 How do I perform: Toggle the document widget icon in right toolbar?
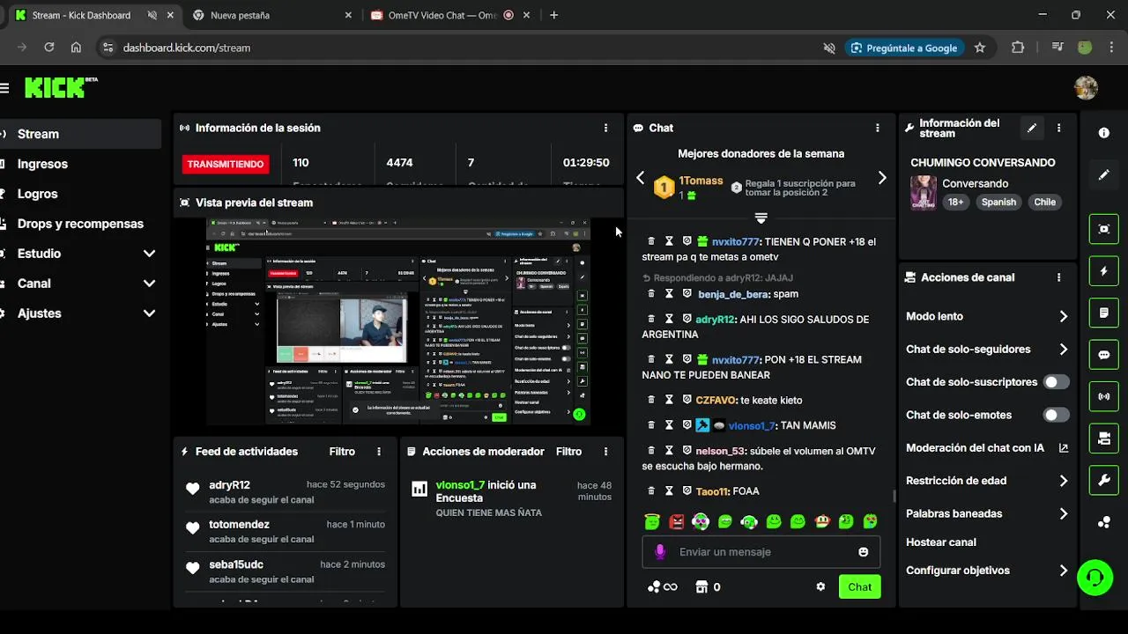point(1104,313)
